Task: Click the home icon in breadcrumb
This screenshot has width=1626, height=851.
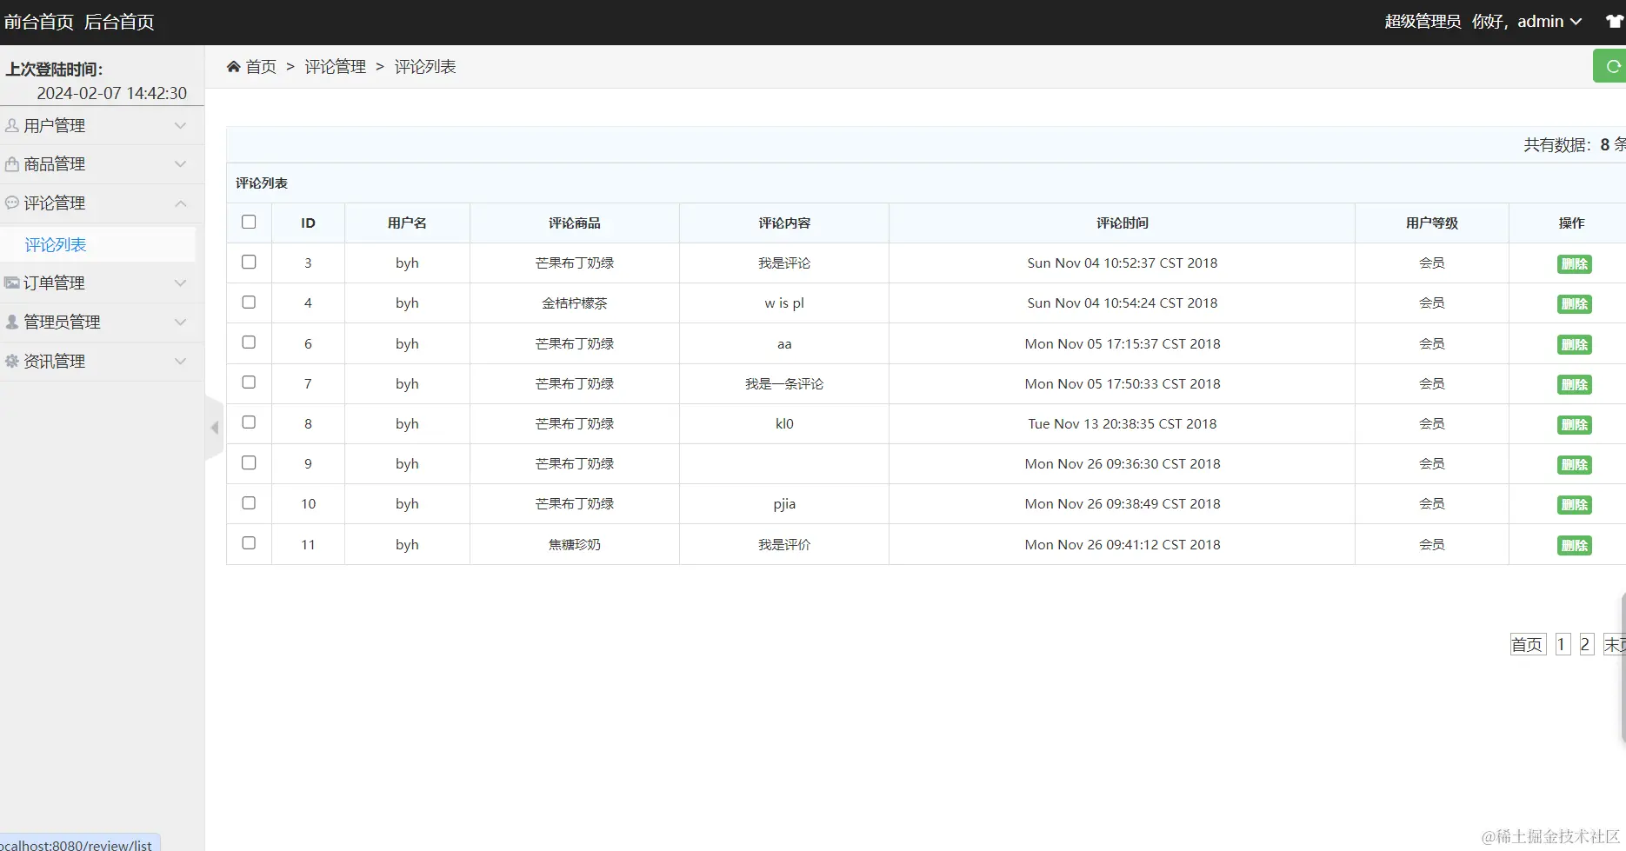Action: [x=233, y=67]
